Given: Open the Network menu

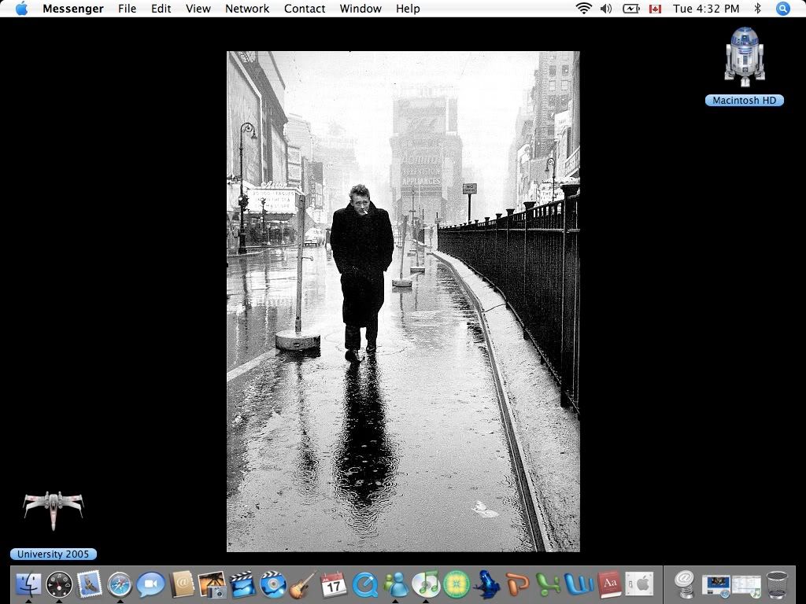Looking at the screenshot, I should click(247, 9).
